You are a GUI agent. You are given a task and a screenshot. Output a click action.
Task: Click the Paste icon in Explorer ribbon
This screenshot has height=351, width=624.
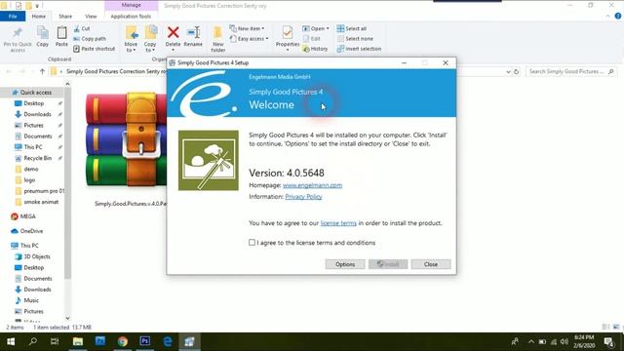point(61,32)
